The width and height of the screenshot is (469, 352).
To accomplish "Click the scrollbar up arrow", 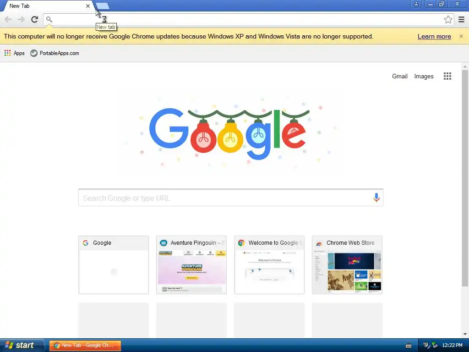I will point(465,66).
